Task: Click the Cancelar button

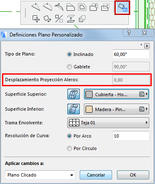Action: click(x=96, y=175)
